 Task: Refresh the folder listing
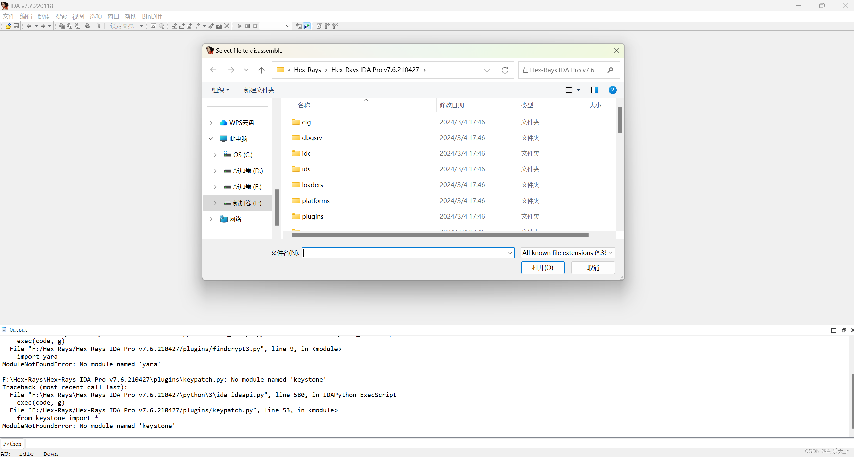coord(505,70)
